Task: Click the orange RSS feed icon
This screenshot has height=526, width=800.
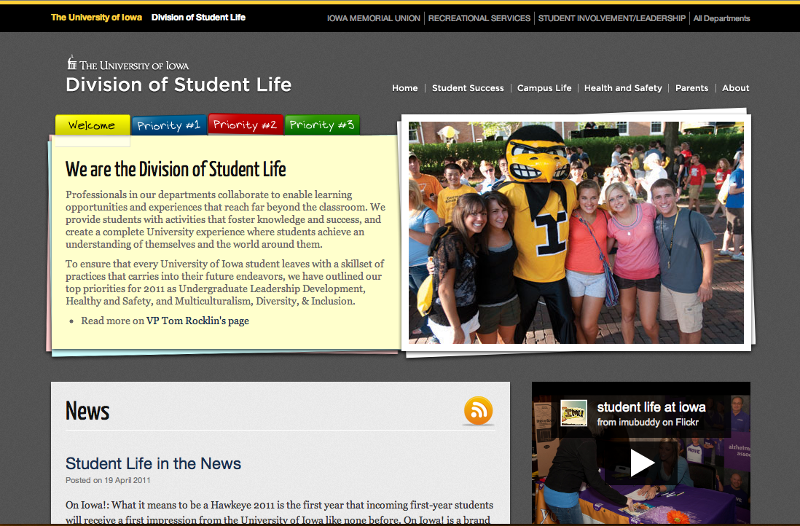Action: [x=478, y=411]
